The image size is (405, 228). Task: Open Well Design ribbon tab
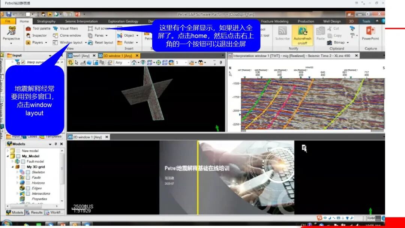click(x=331, y=21)
